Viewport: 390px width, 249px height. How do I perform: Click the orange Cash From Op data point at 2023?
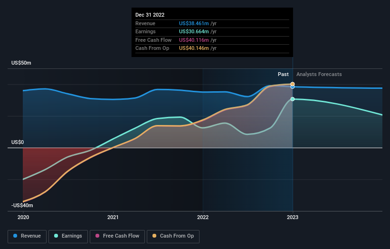(293, 84)
